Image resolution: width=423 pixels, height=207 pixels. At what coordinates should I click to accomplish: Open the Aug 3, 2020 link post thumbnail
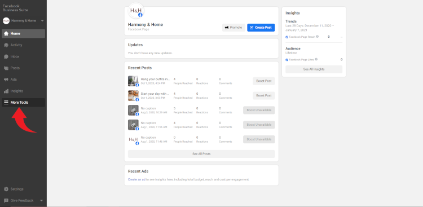(x=133, y=110)
